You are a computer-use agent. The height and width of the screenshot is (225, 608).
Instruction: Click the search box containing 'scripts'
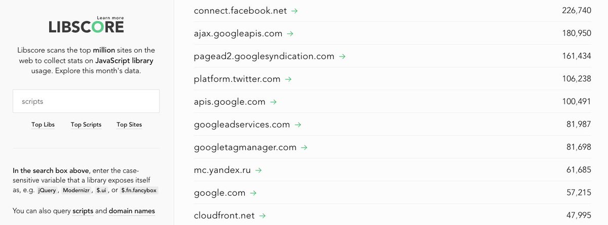click(x=86, y=101)
